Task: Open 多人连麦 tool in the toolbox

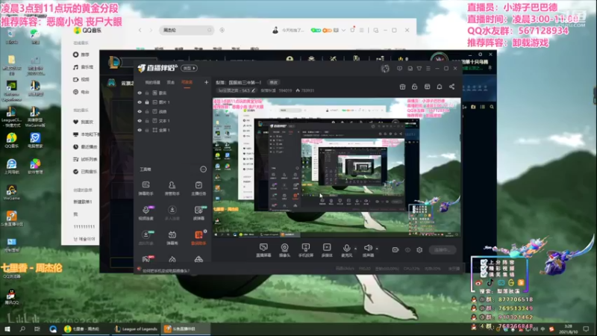Action: tap(172, 213)
